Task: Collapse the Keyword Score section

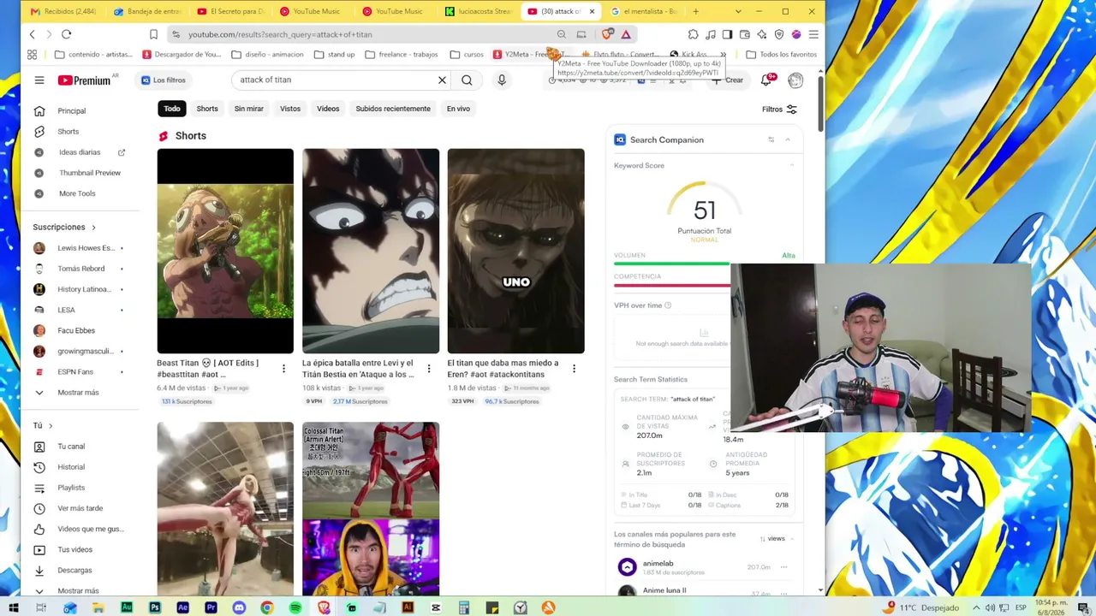Action: 792,165
